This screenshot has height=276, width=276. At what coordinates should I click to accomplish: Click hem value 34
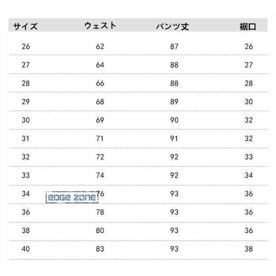click(249, 175)
